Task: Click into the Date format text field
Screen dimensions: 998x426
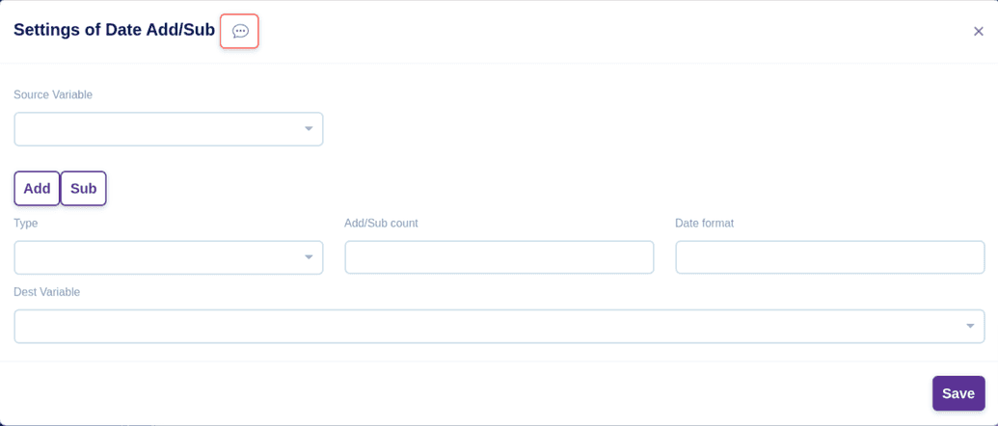Action: 829,257
